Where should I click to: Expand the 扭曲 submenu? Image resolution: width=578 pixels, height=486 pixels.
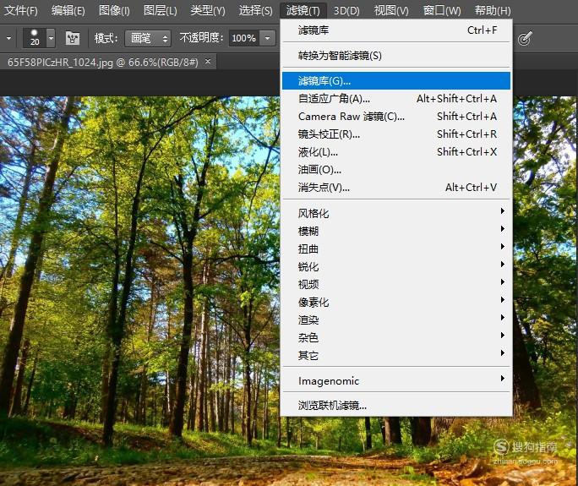click(x=396, y=248)
